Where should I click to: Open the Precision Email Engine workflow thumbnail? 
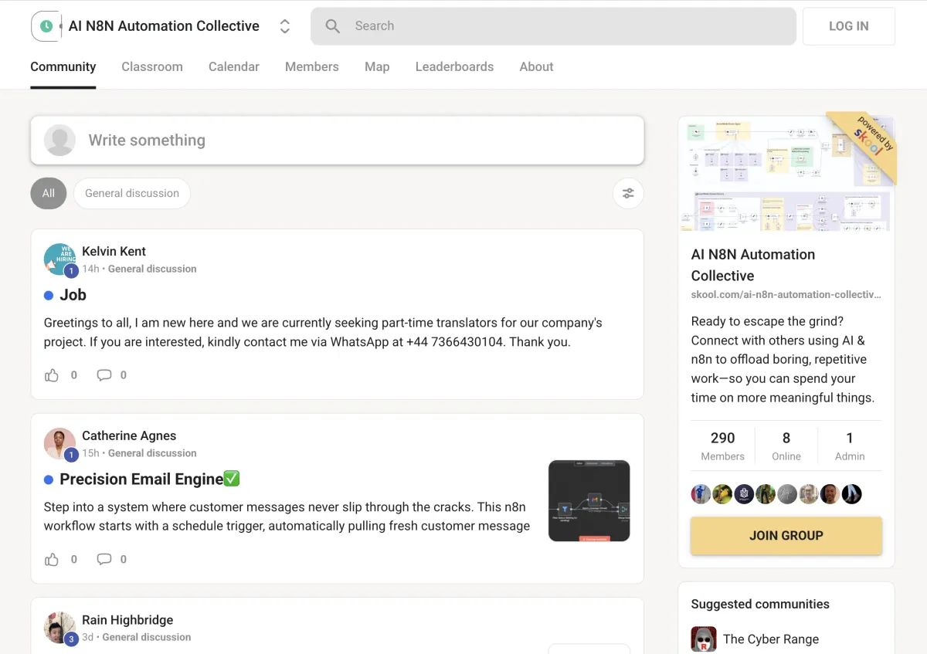click(589, 501)
